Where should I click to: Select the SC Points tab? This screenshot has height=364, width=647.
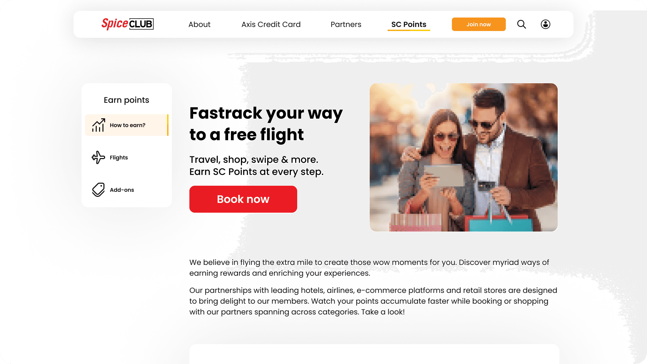point(409,24)
